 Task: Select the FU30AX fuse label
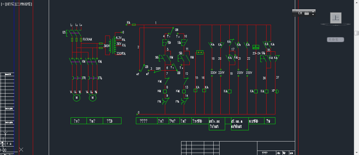tap(87, 39)
